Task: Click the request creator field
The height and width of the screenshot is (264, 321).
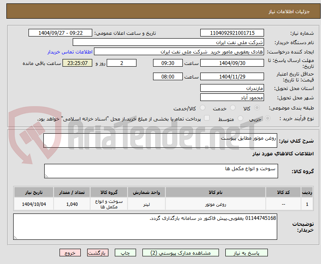Action: 179,52
